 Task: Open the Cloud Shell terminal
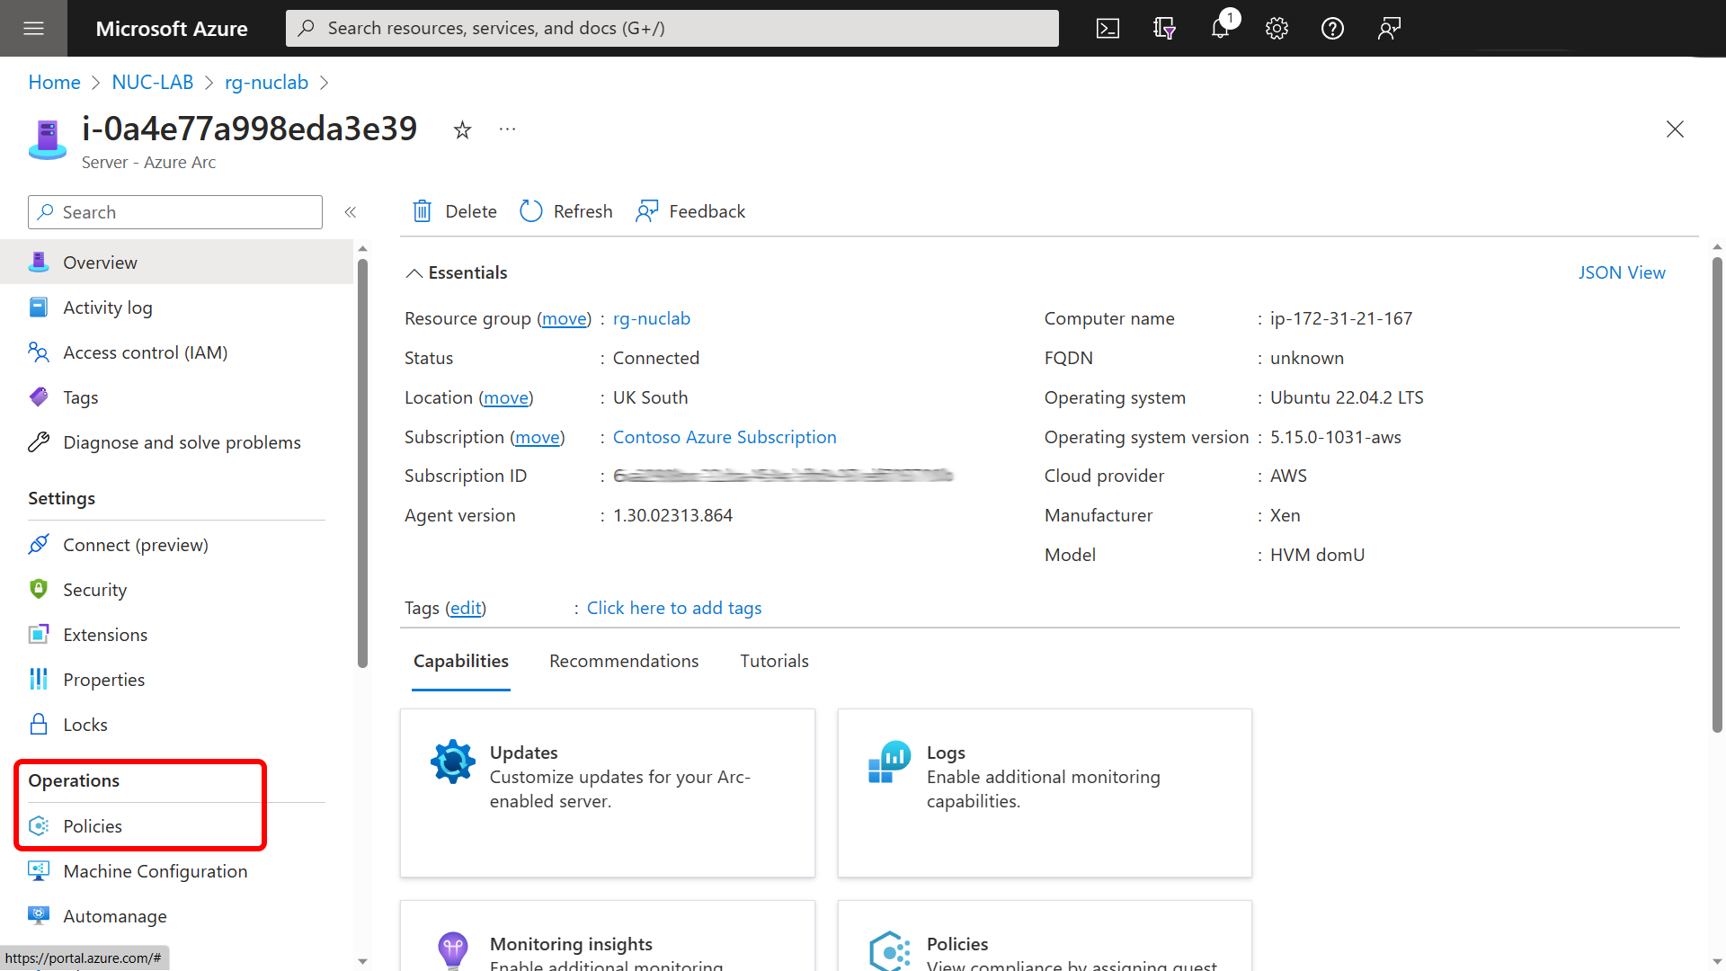click(1108, 28)
